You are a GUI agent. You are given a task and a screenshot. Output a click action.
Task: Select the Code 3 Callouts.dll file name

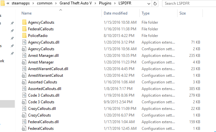click(44, 95)
